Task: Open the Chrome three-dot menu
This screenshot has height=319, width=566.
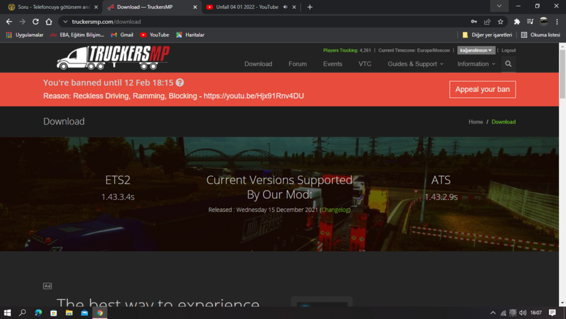Action: (557, 21)
